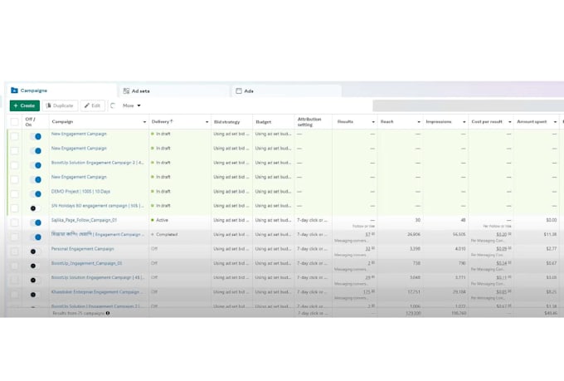Open the DEMO Project | 100$ | 10 Days campaign
The height and width of the screenshot is (381, 564).
pyautogui.click(x=80, y=191)
